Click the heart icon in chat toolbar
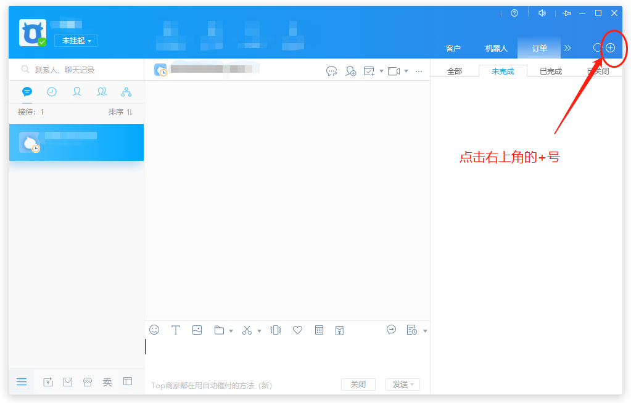The image size is (631, 403). click(297, 330)
